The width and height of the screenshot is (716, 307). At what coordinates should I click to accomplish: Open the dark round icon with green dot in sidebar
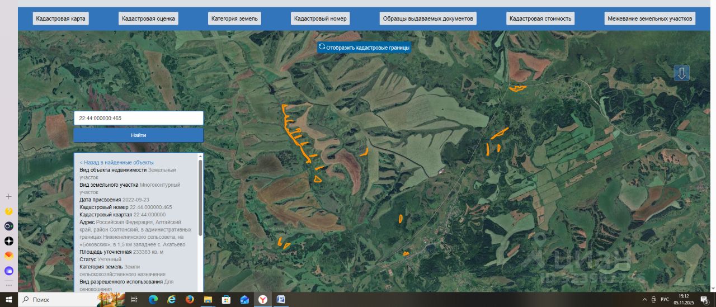tap(8, 226)
